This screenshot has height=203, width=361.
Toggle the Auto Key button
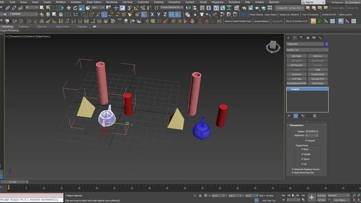[x=322, y=196]
